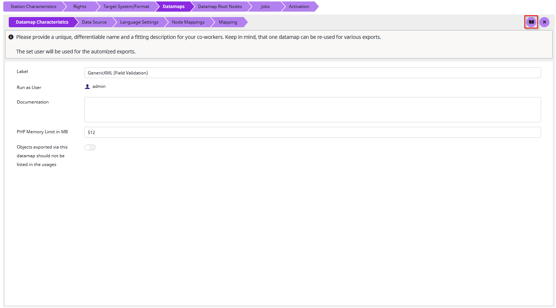Switch to Target System/Format step
Viewport: 556px width, 308px height.
126,7
